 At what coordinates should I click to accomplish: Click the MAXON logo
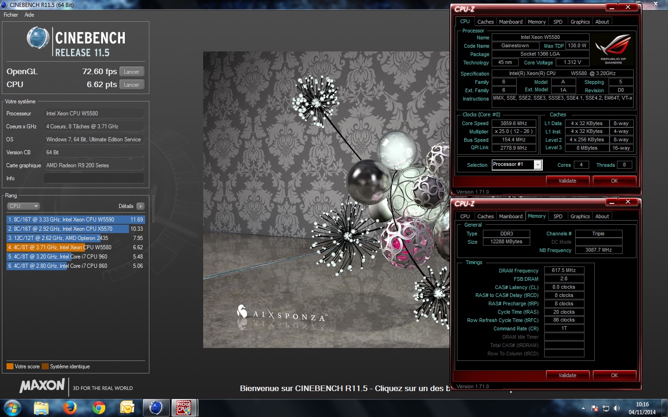42,385
